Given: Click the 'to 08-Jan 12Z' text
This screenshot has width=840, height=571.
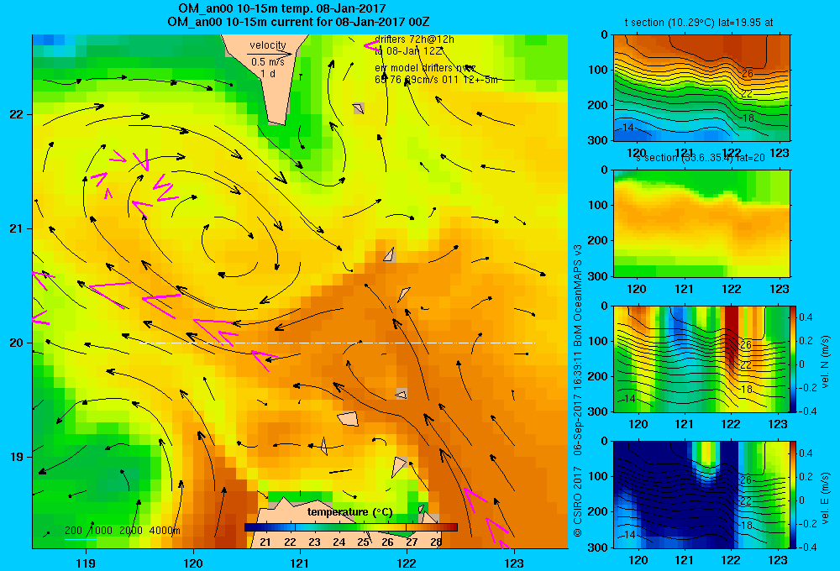Looking at the screenshot, I should (x=408, y=51).
